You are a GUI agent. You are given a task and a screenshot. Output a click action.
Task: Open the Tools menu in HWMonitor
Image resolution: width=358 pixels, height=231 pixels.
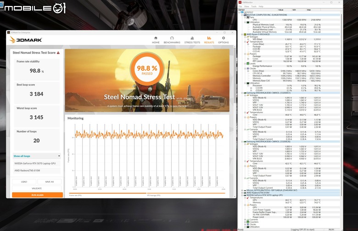point(254,6)
